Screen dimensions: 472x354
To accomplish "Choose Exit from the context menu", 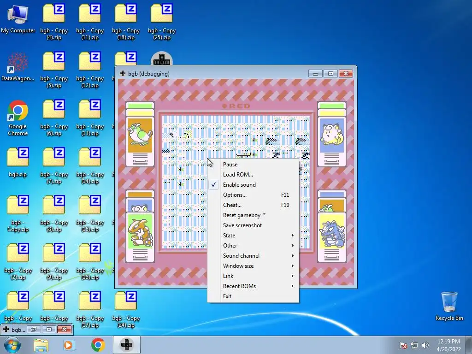I will click(253, 296).
